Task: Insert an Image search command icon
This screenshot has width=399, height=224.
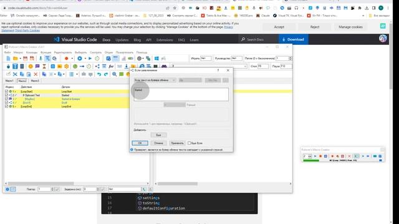Action: [x=60, y=67]
